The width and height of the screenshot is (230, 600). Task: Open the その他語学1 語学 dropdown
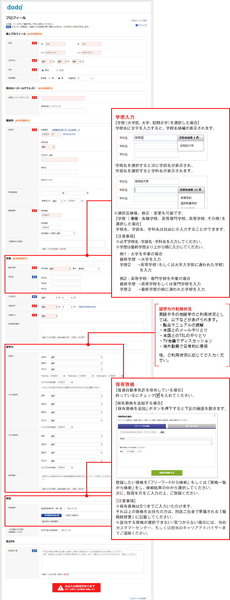(x=77, y=395)
